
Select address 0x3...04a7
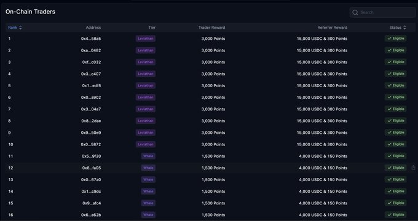coord(91,109)
